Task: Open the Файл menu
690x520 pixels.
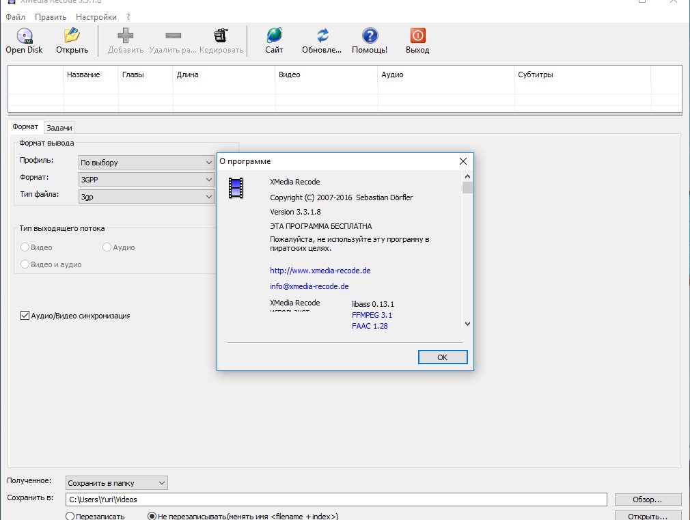Action: click(x=16, y=16)
